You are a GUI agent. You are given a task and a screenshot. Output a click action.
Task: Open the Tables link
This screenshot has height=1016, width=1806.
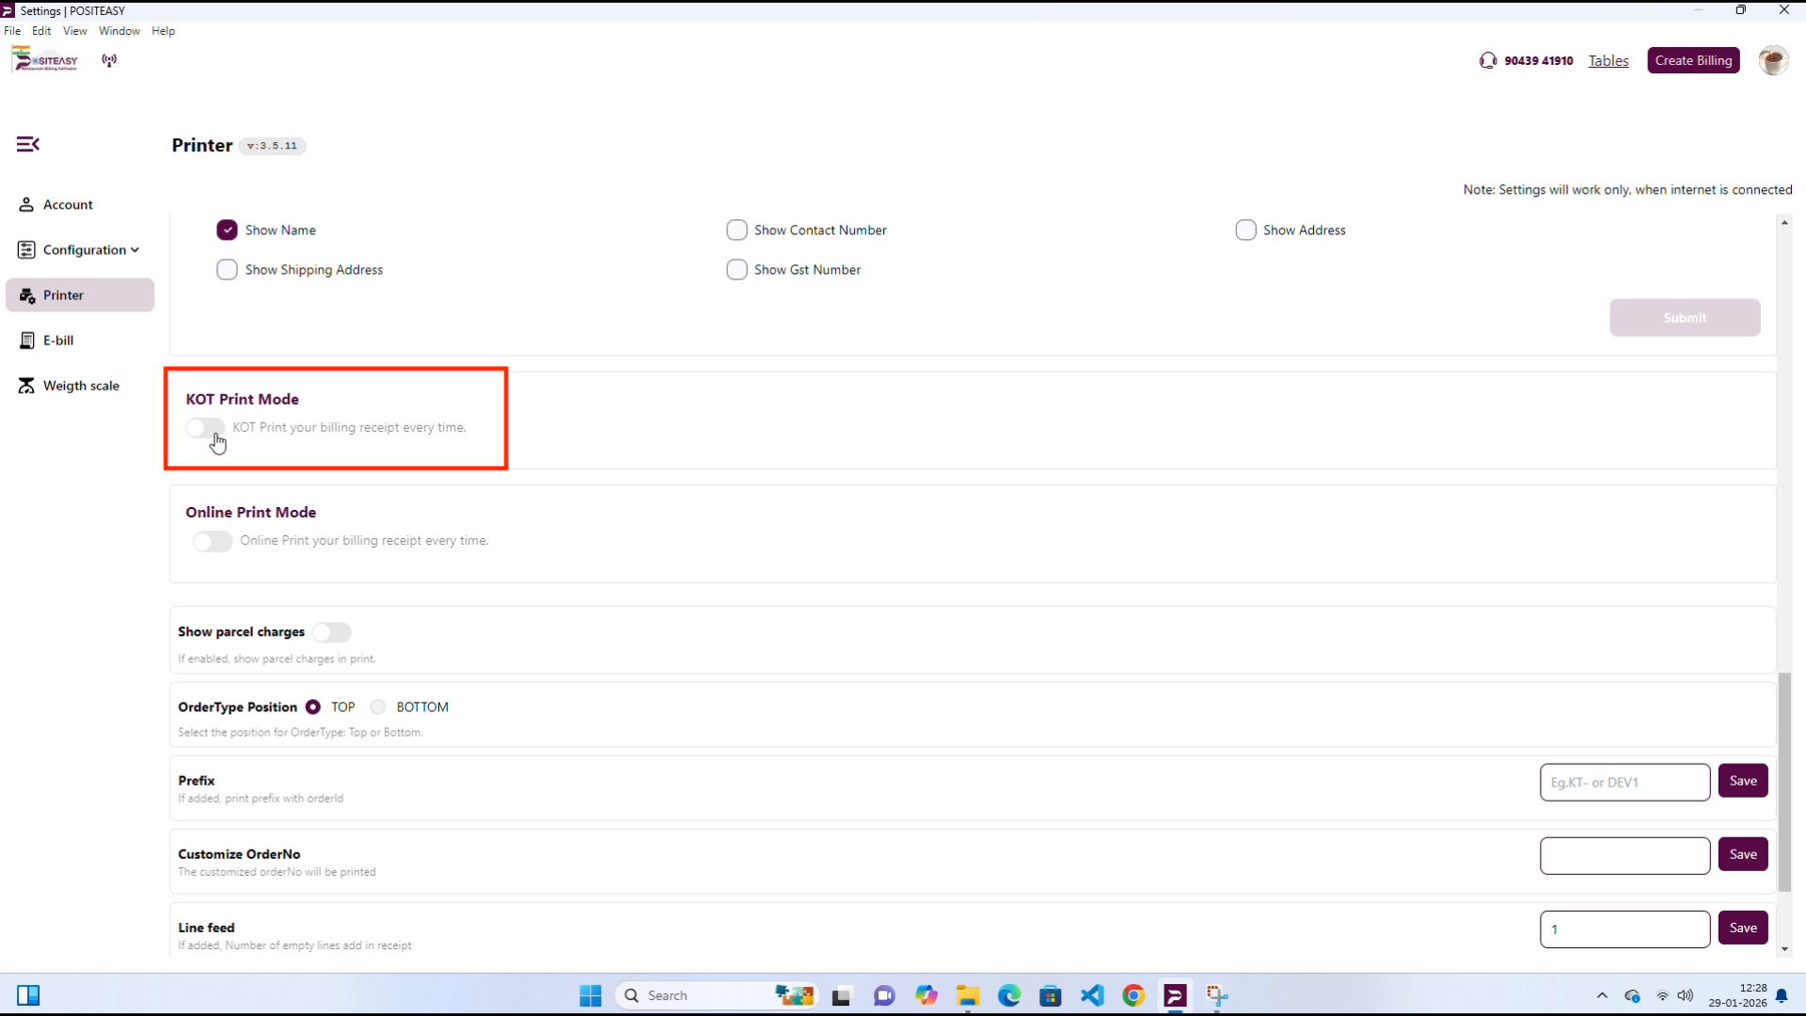tap(1608, 61)
